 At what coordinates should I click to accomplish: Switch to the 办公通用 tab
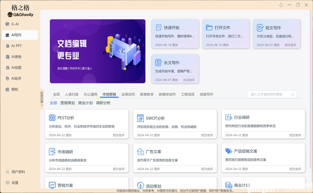tap(90, 94)
